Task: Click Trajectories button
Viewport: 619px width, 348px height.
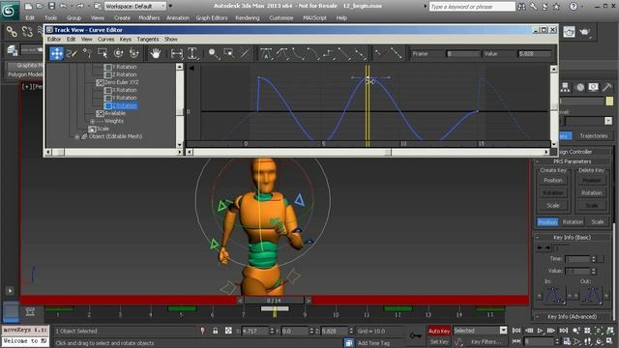Action: pos(594,135)
